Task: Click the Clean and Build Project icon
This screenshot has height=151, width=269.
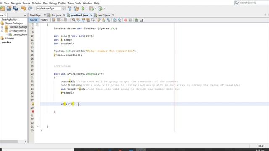Action: (x=76, y=8)
